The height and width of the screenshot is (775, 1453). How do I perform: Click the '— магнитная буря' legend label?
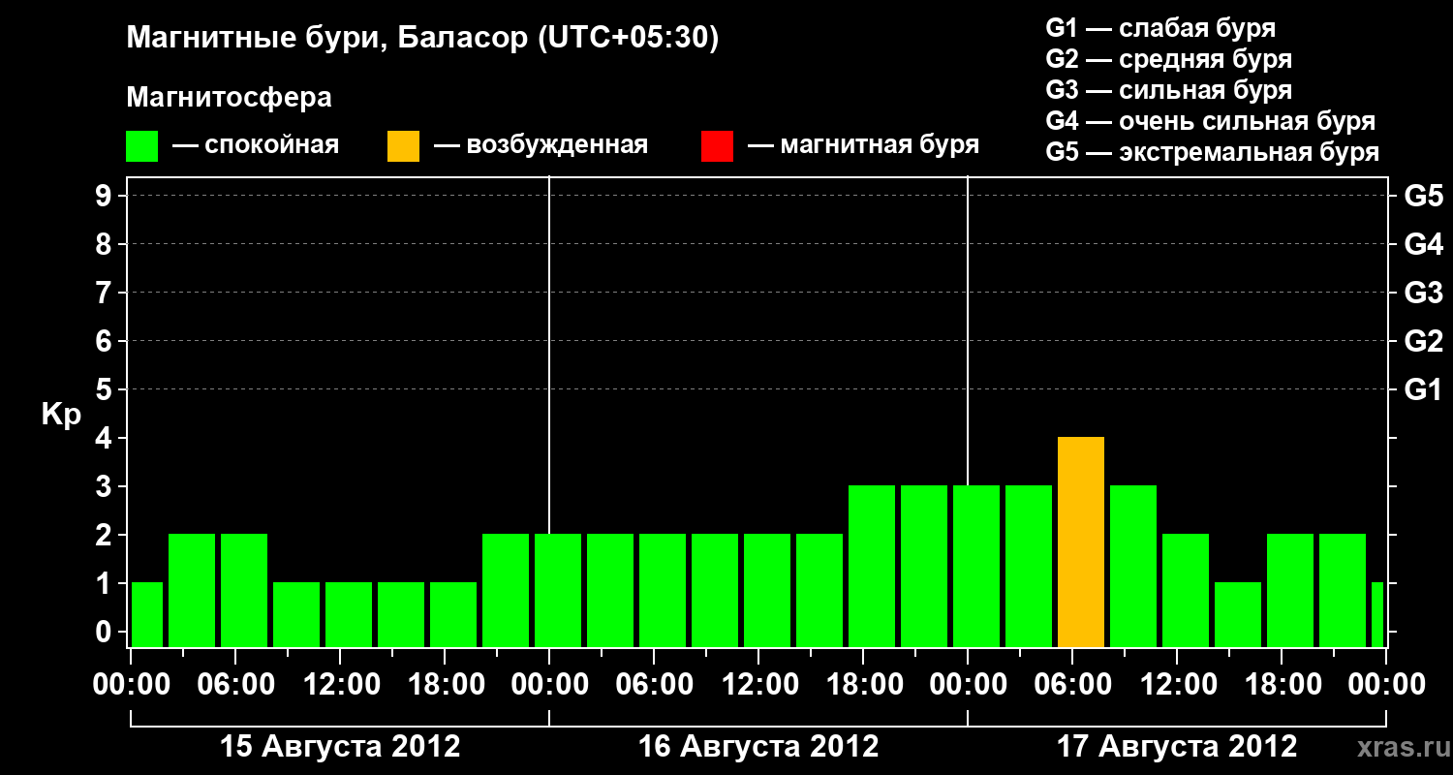(x=864, y=145)
